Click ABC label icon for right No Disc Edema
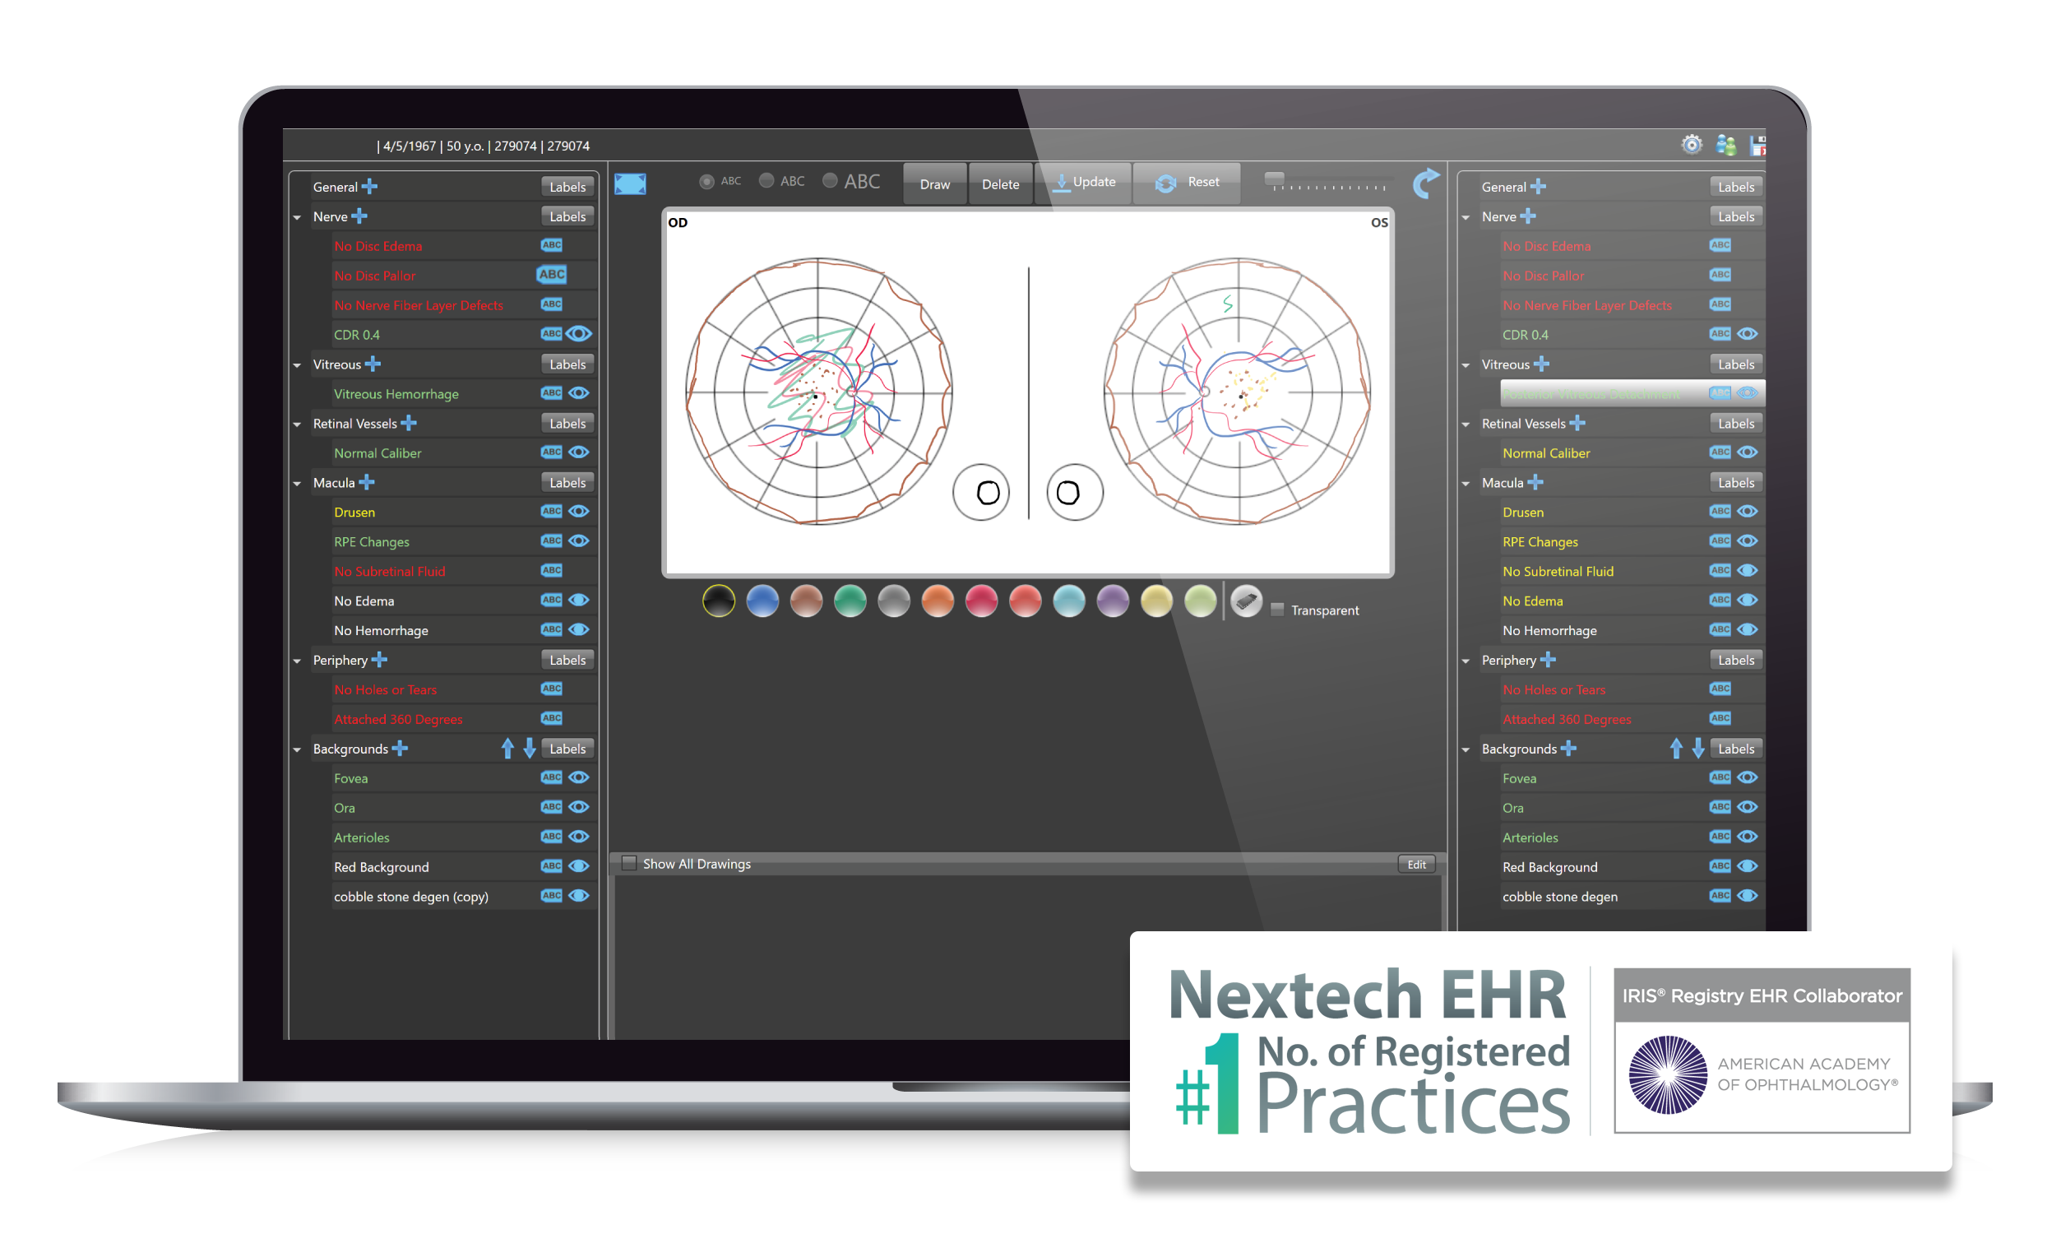2056x1234 pixels. 1720,245
